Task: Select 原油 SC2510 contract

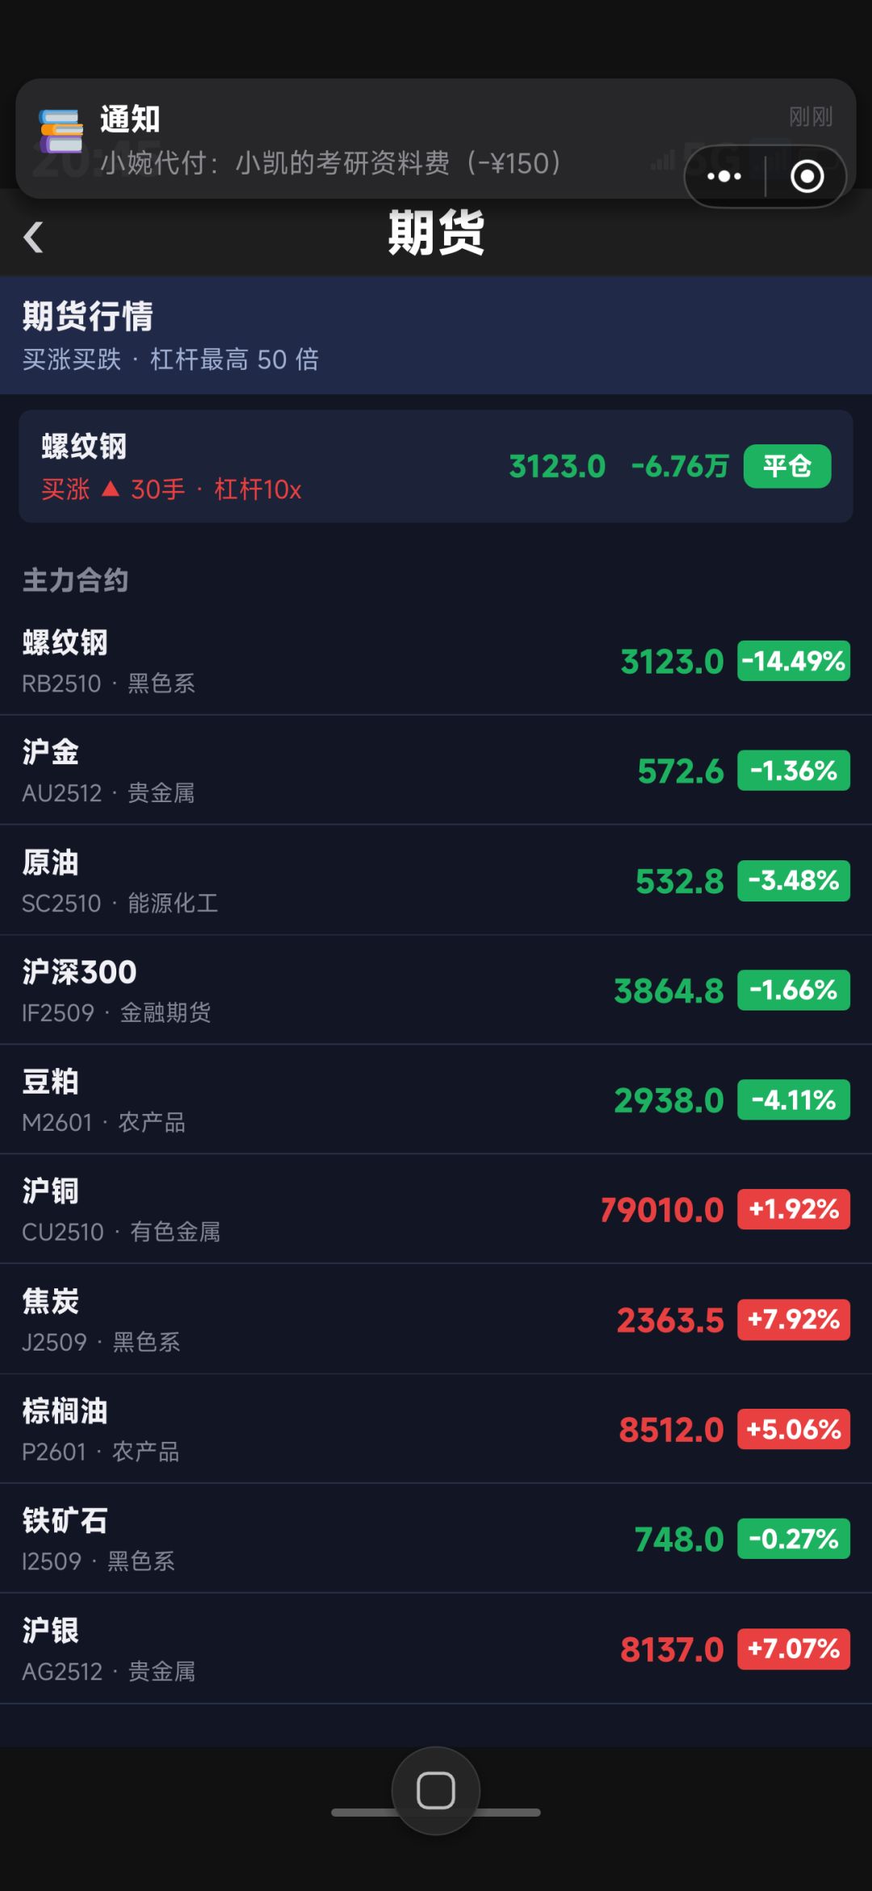Action: pyautogui.click(x=436, y=880)
